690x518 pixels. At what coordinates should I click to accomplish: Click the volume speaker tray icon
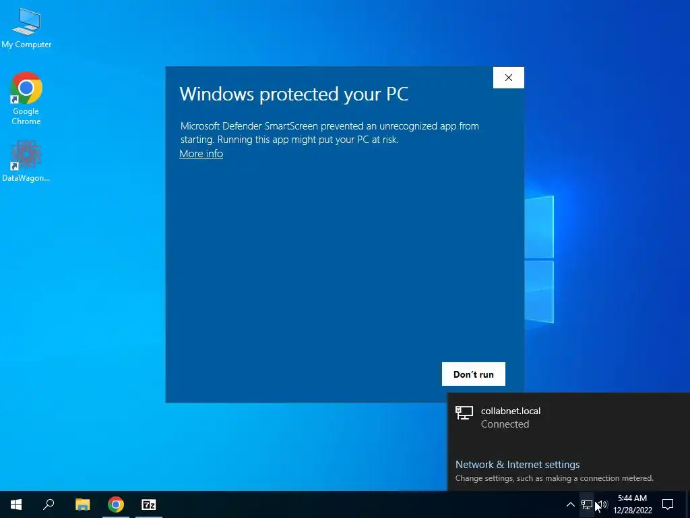coord(602,505)
